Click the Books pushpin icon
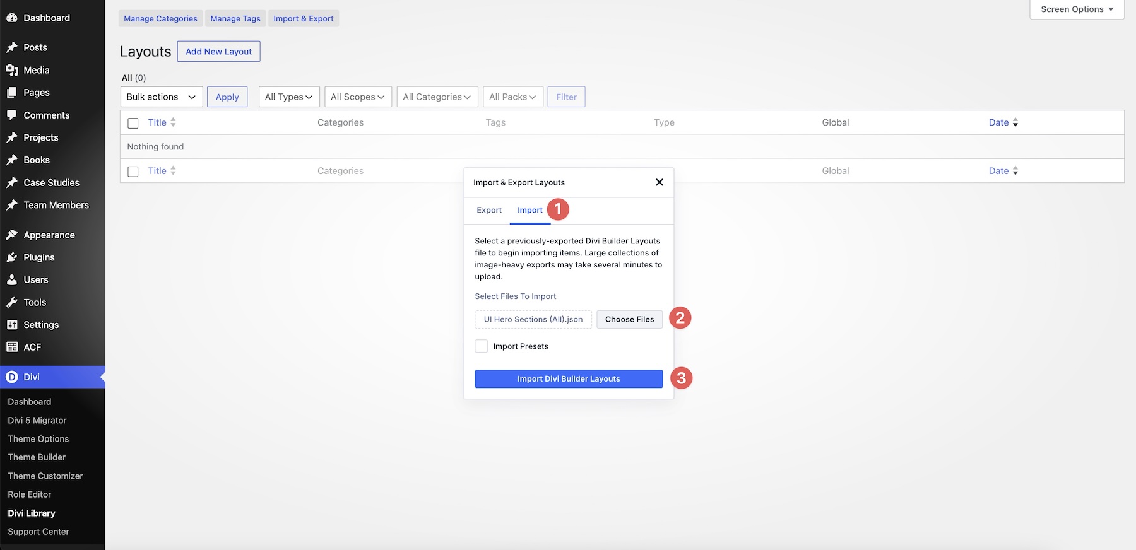Screen dimensions: 1136x550 [12, 160]
